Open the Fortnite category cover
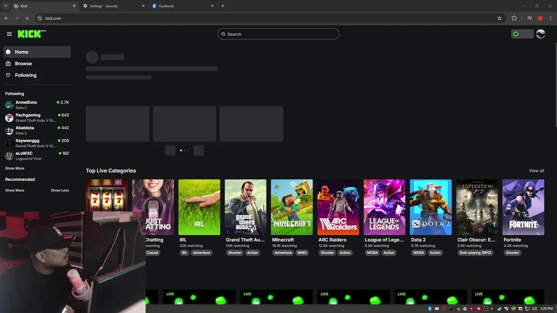This screenshot has width=557, height=313. click(523, 207)
